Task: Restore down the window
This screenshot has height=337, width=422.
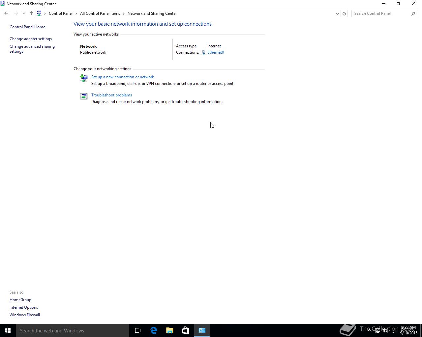Action: 399,4
